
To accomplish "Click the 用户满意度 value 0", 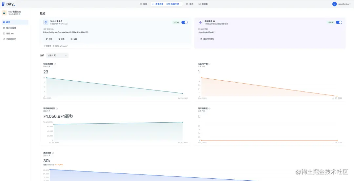I will (199, 116).
